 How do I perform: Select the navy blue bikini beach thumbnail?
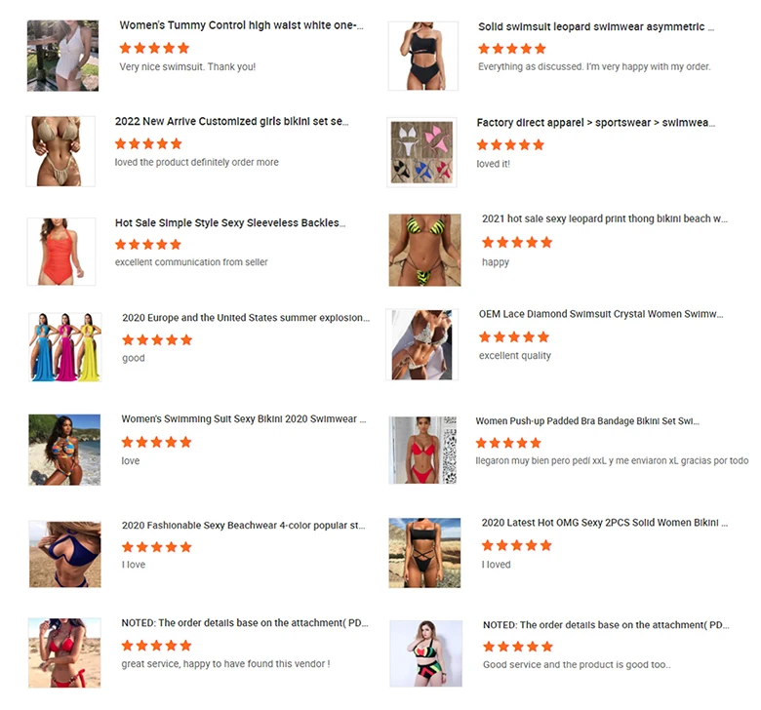click(65, 554)
